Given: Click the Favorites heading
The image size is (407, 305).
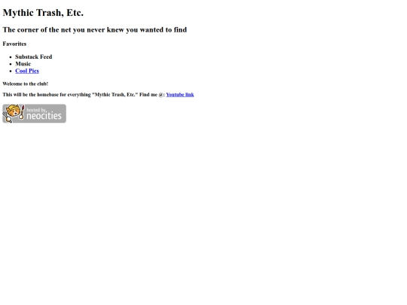Looking at the screenshot, I should point(14,44).
